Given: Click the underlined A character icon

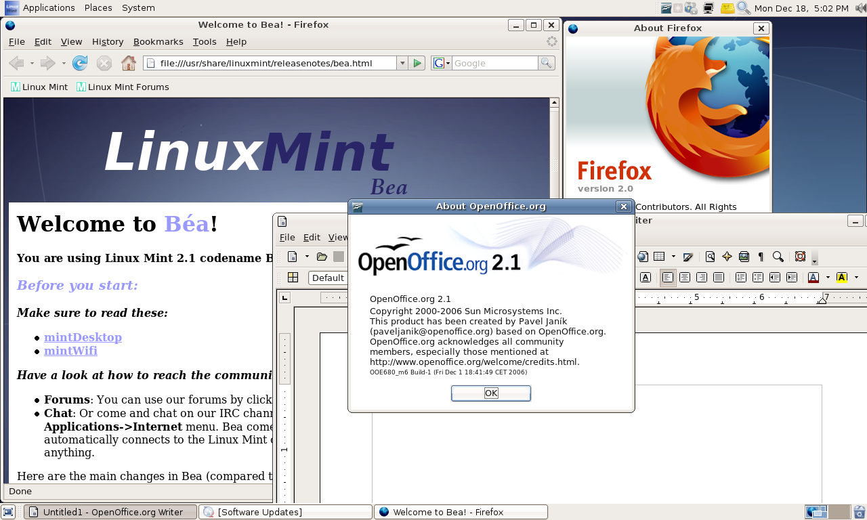Looking at the screenshot, I should pos(646,277).
